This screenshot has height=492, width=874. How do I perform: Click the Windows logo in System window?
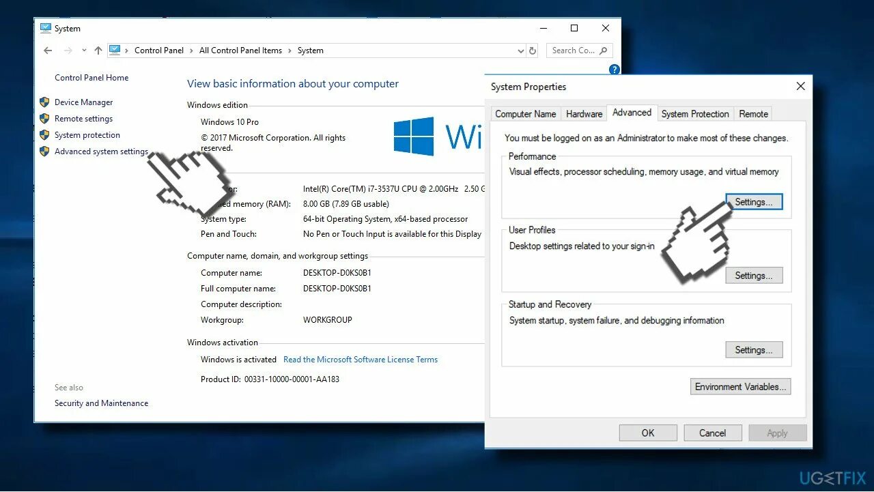(x=414, y=136)
